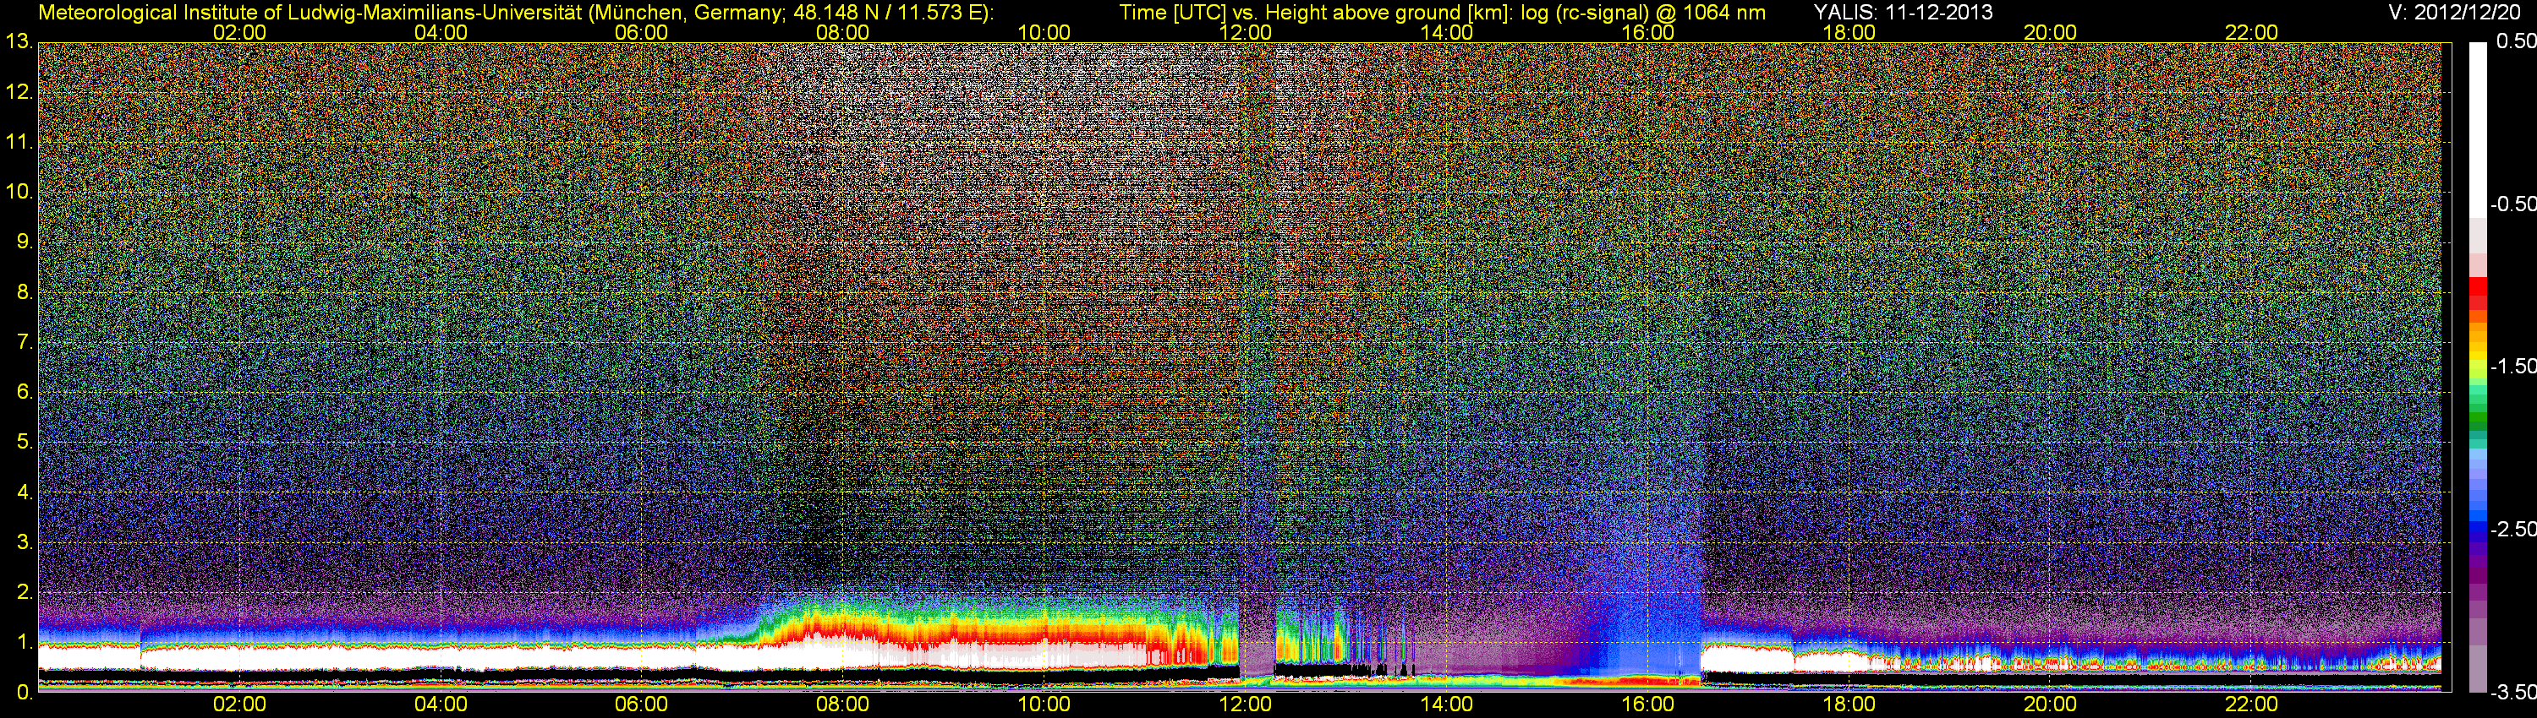Click the 6 km height axis label
The width and height of the screenshot is (2537, 718).
coord(25,391)
